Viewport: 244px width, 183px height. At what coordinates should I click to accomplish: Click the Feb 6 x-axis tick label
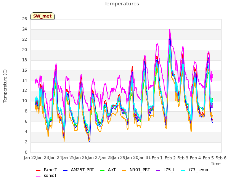tap(221, 158)
